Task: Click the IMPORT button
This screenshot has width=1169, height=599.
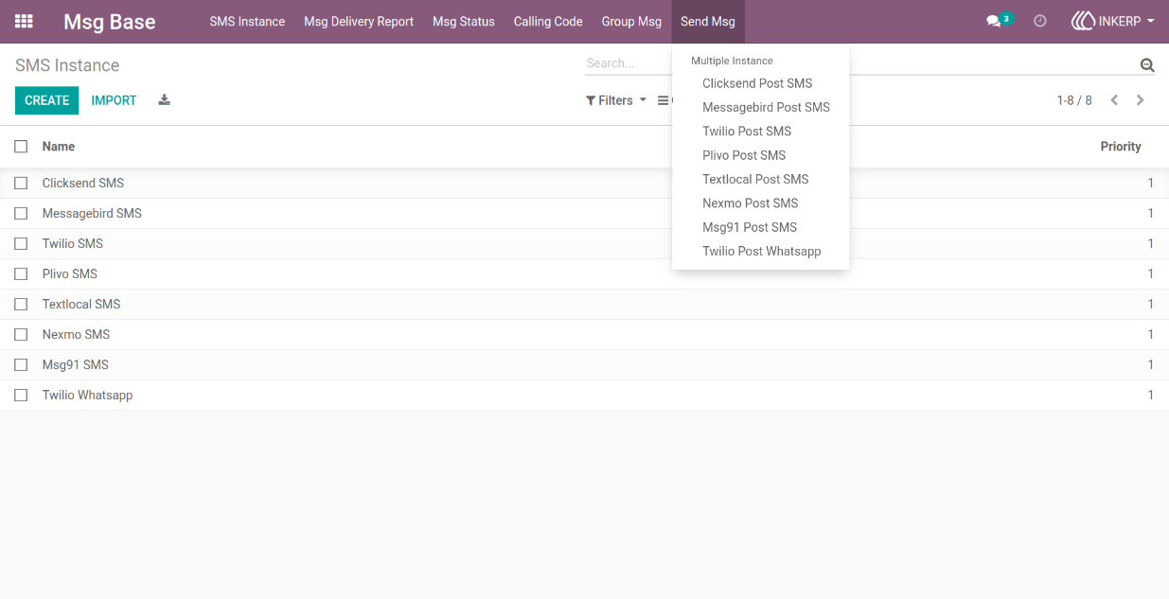Action: (x=114, y=100)
